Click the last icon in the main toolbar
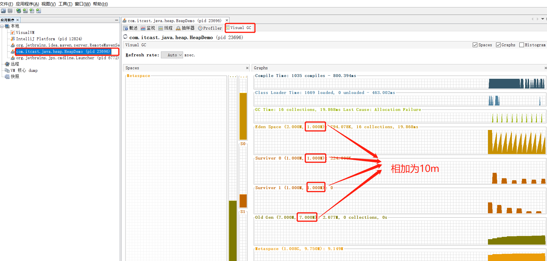Screen dimensions: 547x261 [39, 11]
